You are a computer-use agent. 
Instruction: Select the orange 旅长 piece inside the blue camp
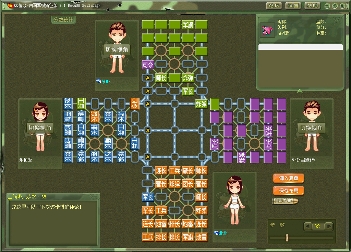click(95, 117)
